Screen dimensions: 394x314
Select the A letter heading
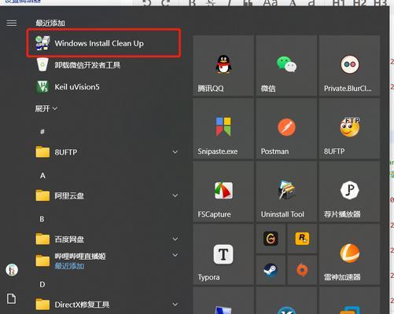point(42,176)
